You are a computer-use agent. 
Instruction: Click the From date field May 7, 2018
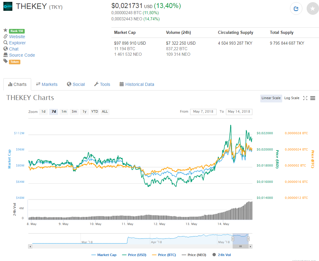pyautogui.click(x=203, y=112)
